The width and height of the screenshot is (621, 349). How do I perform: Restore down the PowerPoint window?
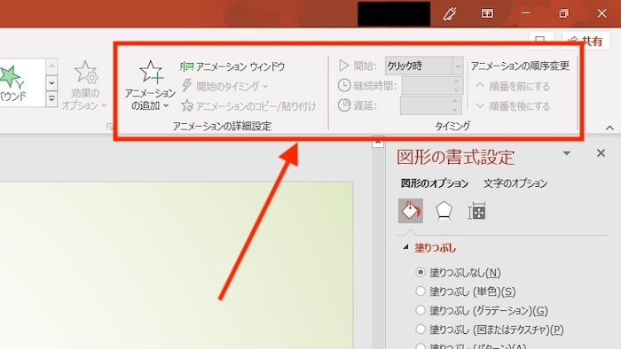pos(563,13)
